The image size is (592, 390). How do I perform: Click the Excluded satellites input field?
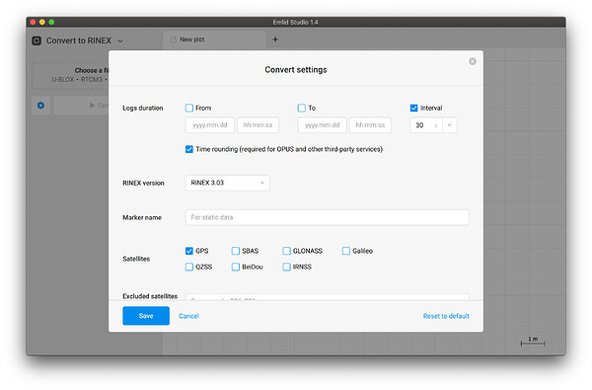click(327, 297)
